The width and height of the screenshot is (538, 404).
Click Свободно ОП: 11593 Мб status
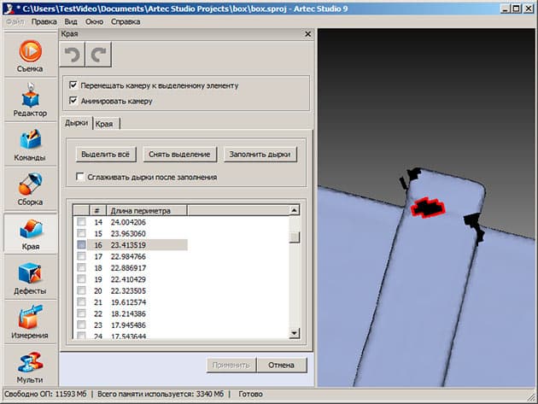(45, 394)
